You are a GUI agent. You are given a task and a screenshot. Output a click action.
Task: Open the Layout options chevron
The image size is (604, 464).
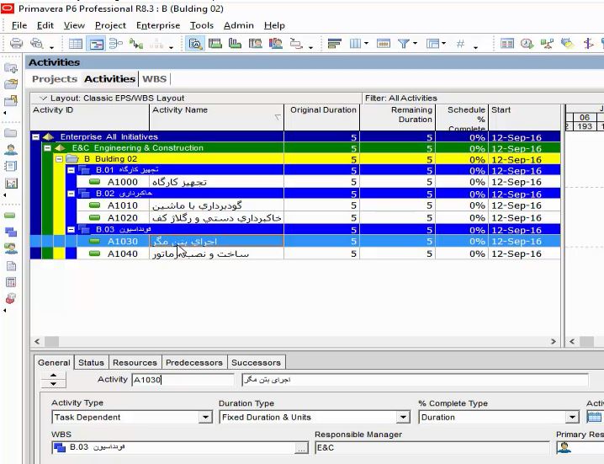(x=44, y=98)
